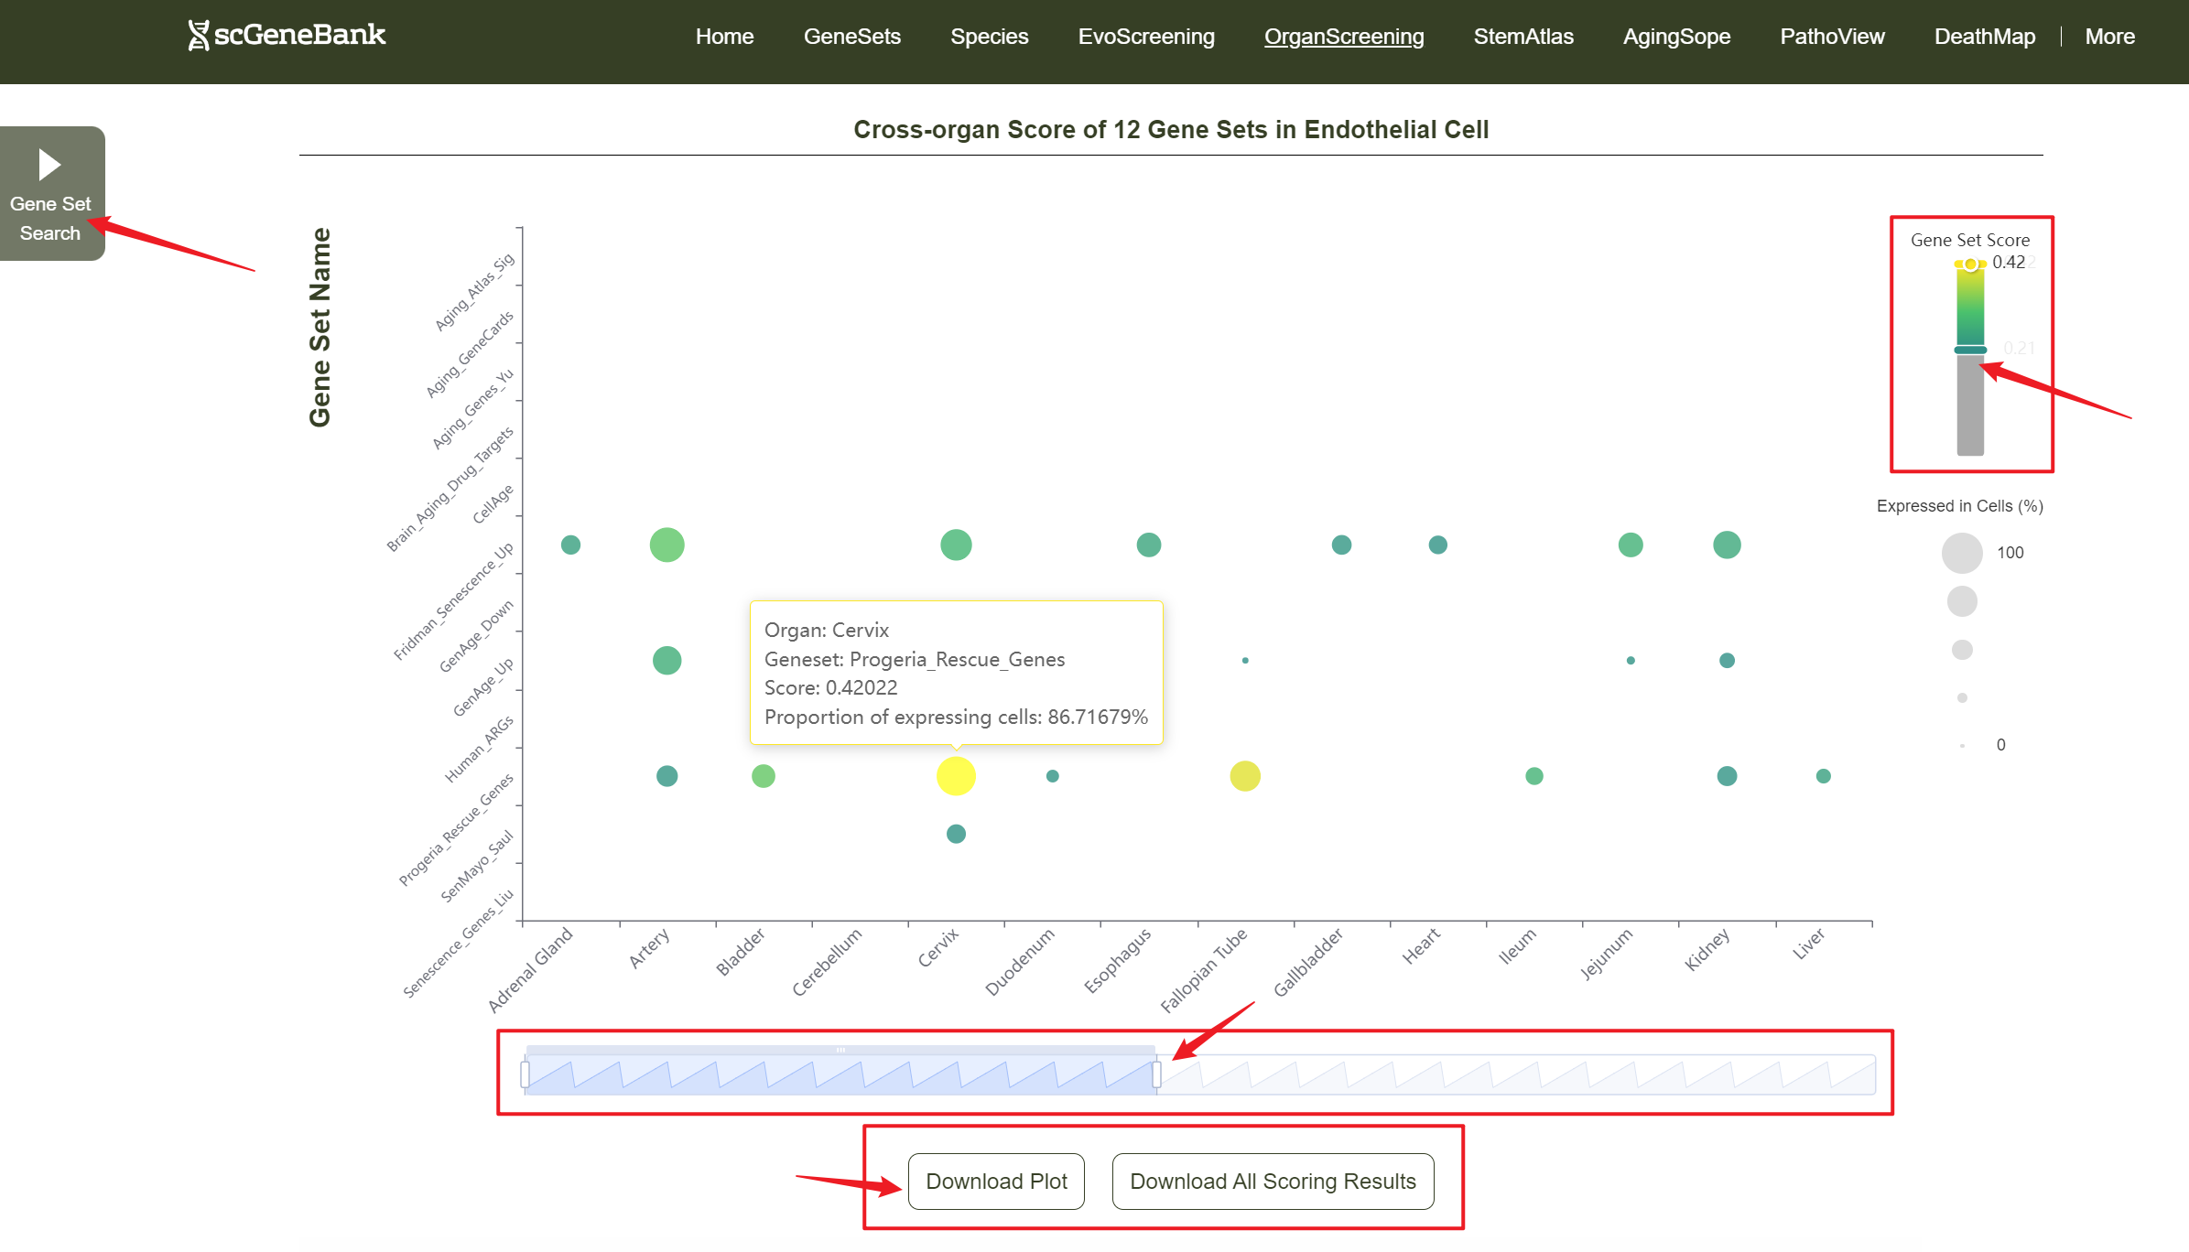Screen dimensions: 2189x1252
Task: Click the Bladder Progeria_Rescue_Genes green bubble
Action: [763, 776]
